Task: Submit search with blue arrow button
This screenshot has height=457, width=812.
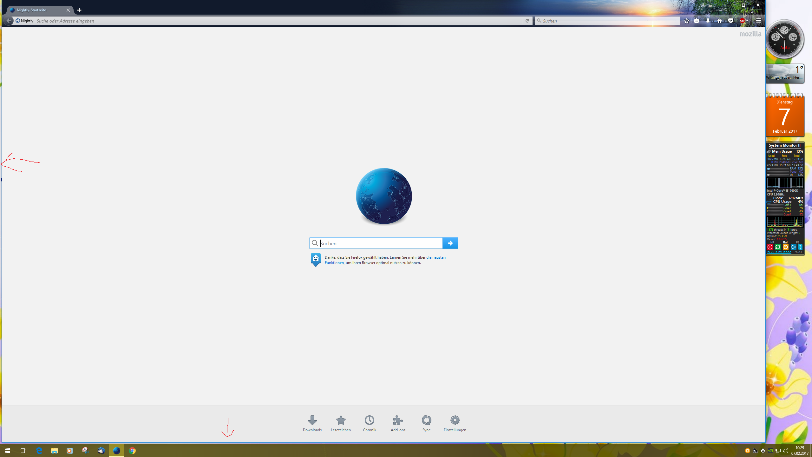Action: 450,243
